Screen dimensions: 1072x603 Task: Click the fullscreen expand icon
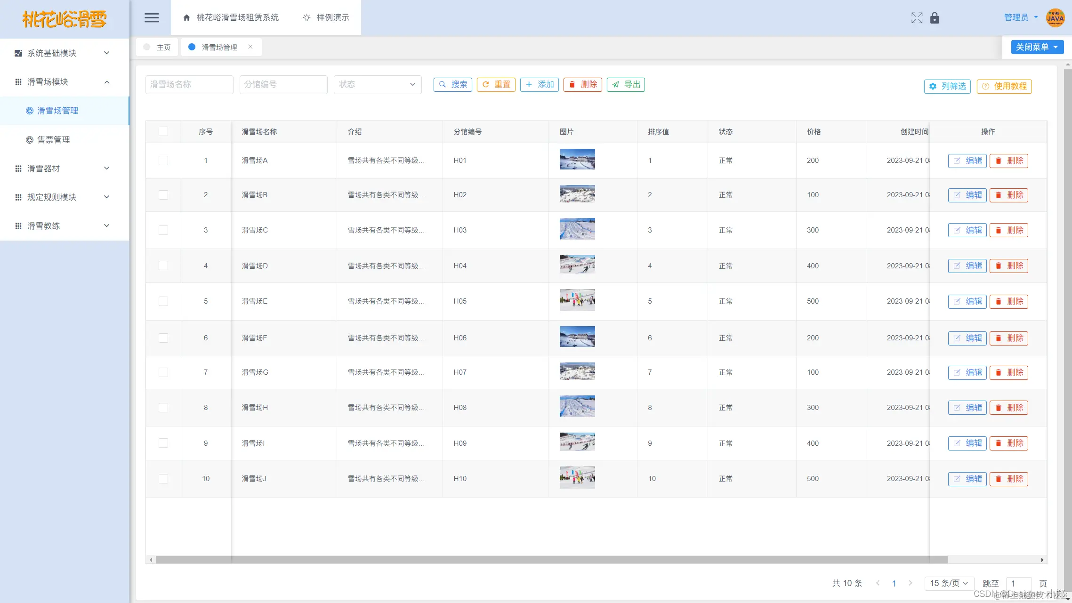(x=916, y=18)
